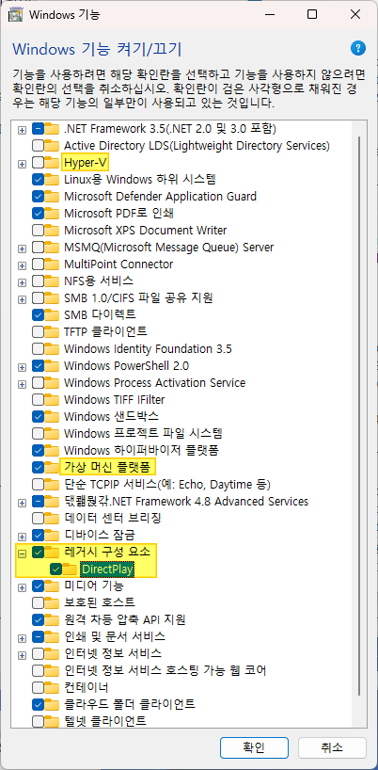Select the TFTP 클라이언트 label
The height and width of the screenshot is (770, 378).
[105, 331]
